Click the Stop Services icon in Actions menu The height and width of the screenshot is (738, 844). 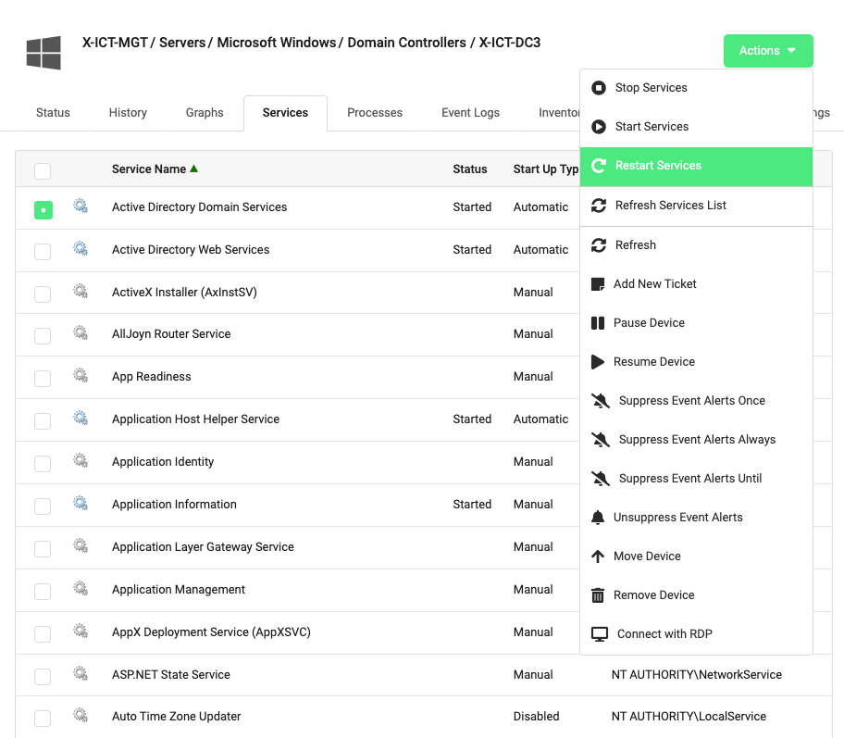pos(600,87)
